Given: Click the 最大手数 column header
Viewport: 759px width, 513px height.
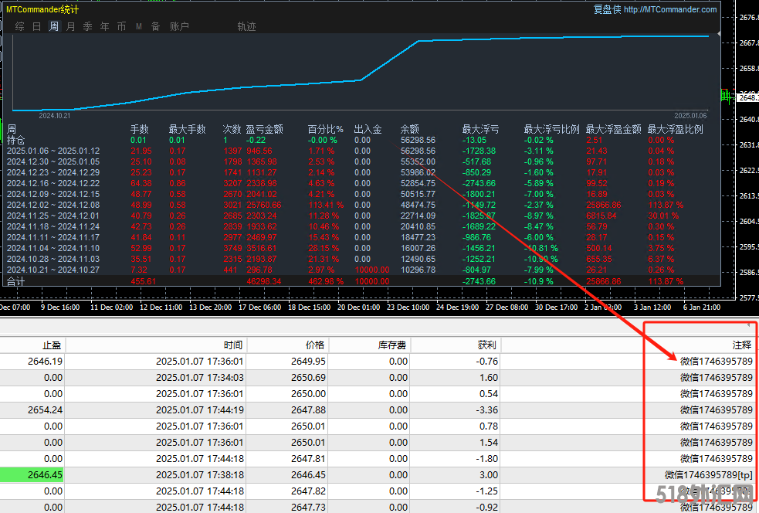Looking at the screenshot, I should point(188,129).
